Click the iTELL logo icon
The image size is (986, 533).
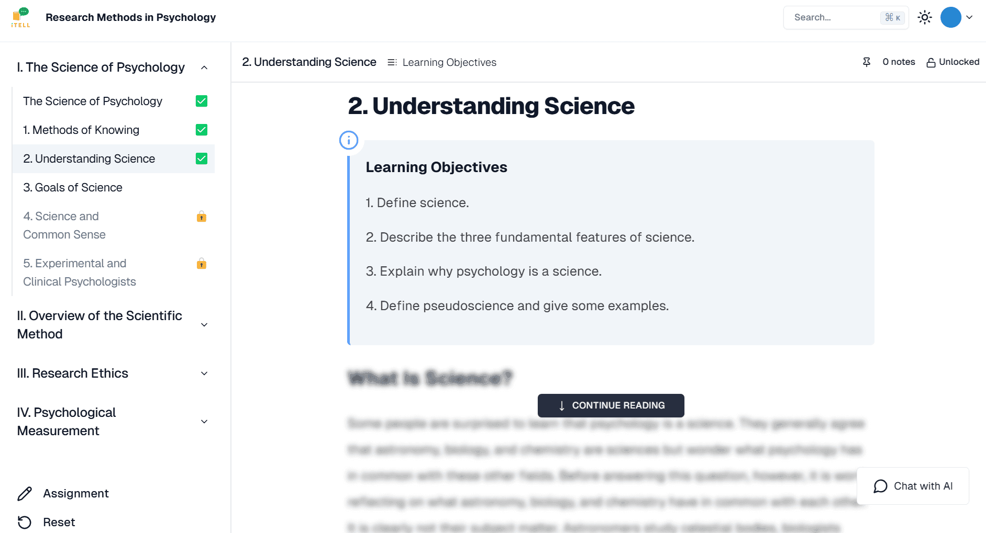coord(21,17)
